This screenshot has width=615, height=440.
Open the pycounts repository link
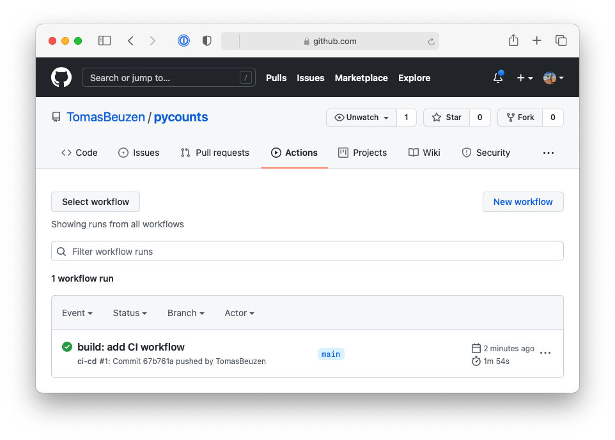point(181,117)
